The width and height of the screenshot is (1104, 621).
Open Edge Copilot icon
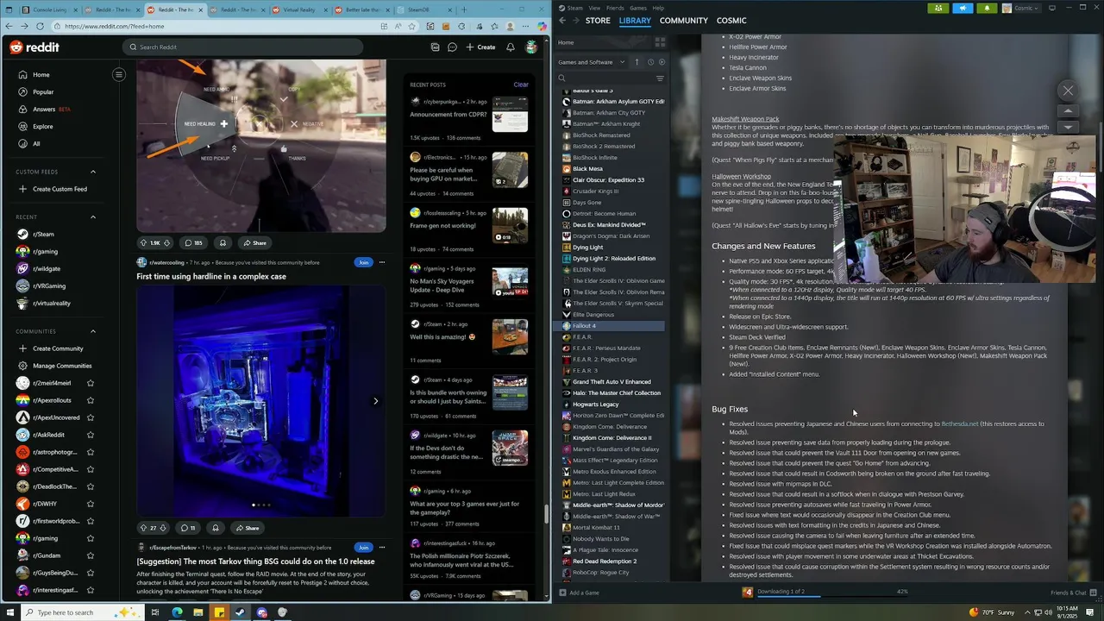click(543, 26)
